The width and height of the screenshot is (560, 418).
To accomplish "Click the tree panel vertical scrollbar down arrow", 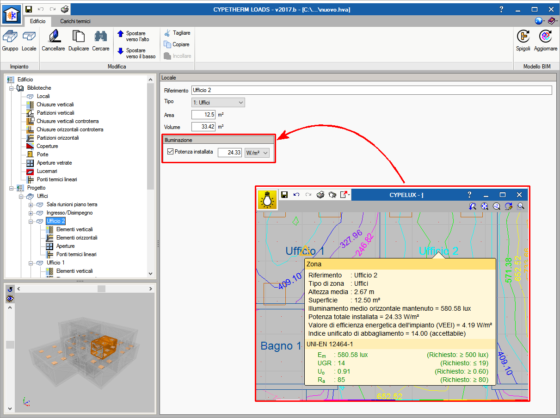I will click(x=150, y=274).
